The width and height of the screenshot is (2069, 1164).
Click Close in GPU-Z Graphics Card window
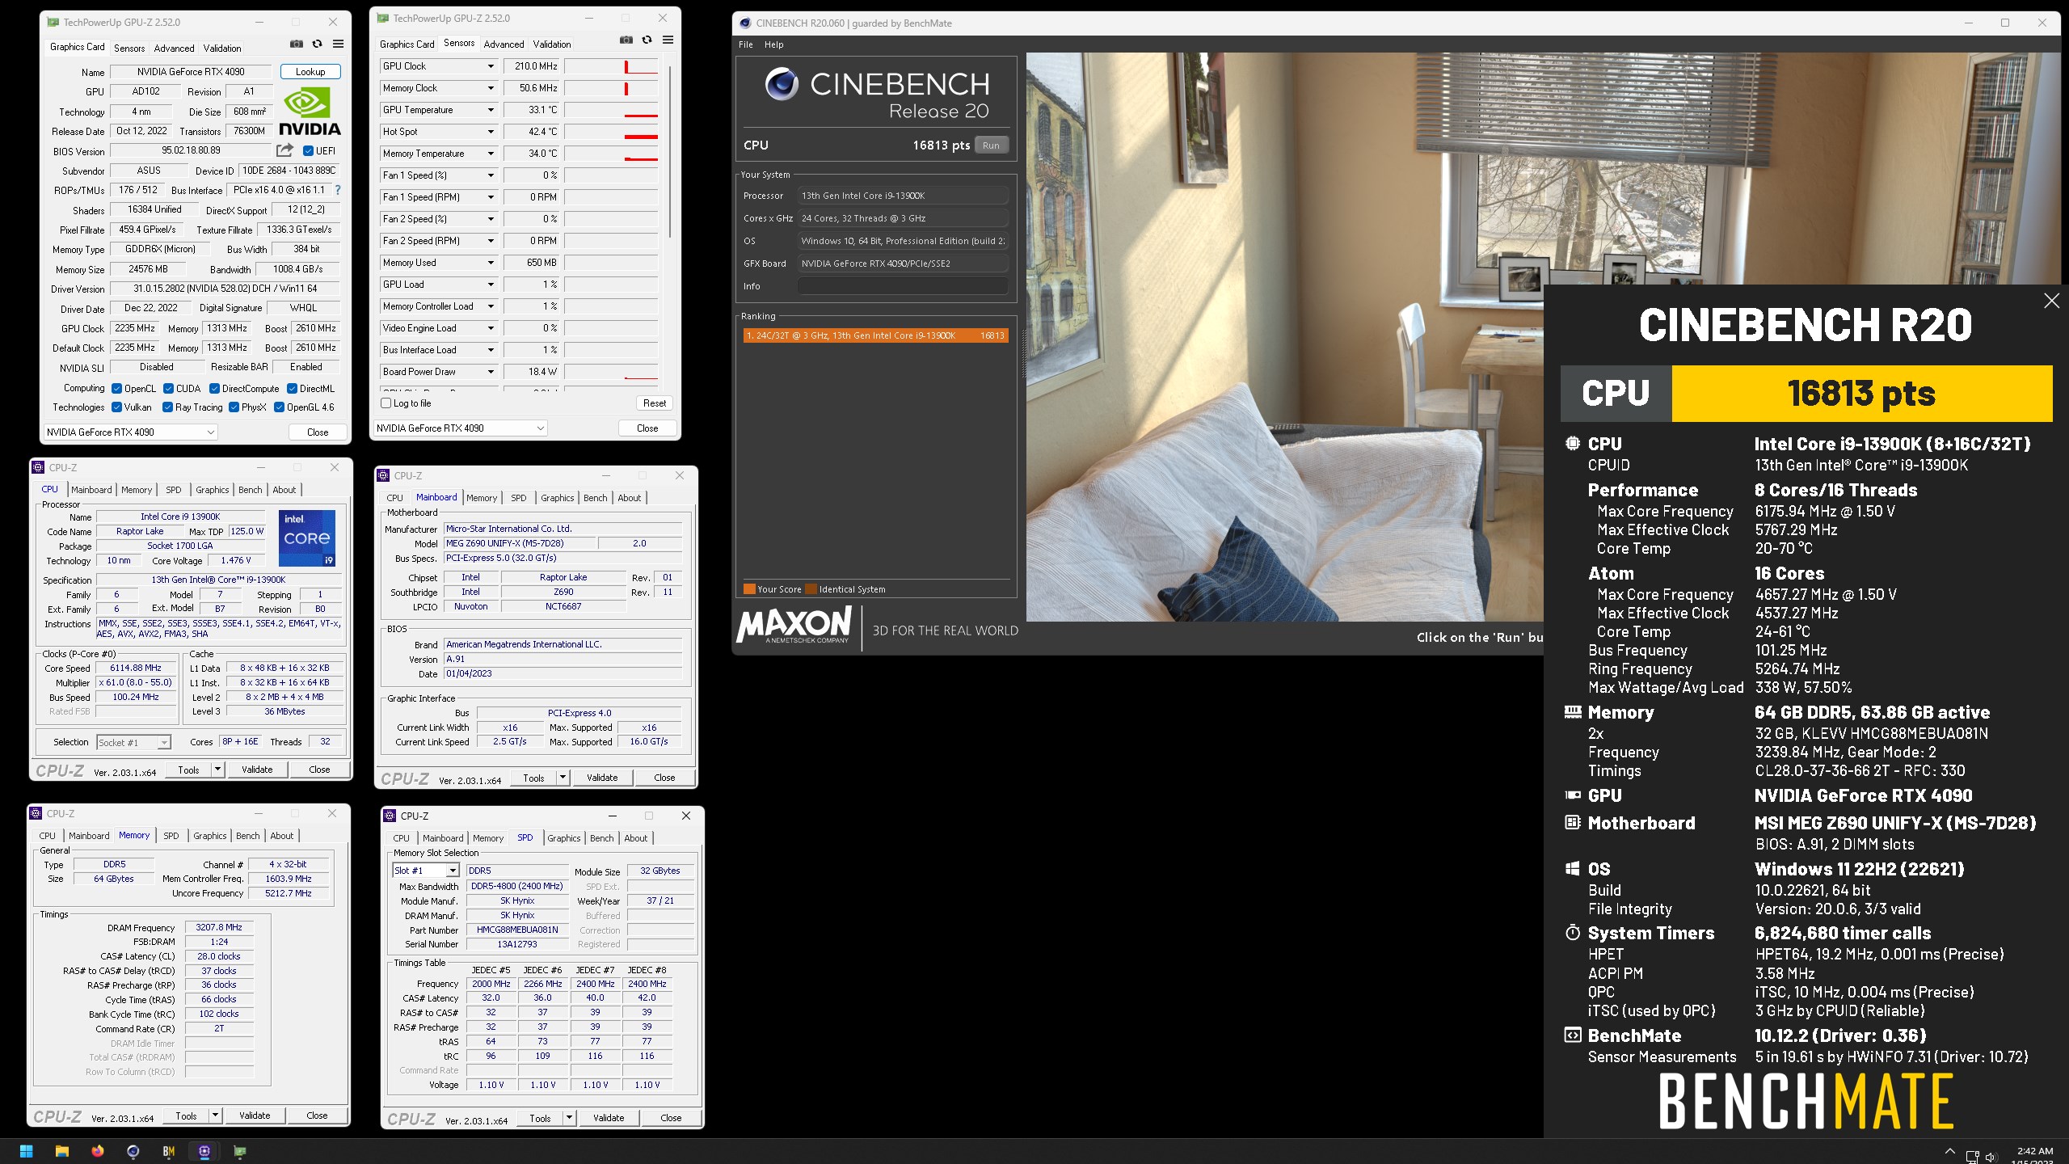click(x=318, y=432)
